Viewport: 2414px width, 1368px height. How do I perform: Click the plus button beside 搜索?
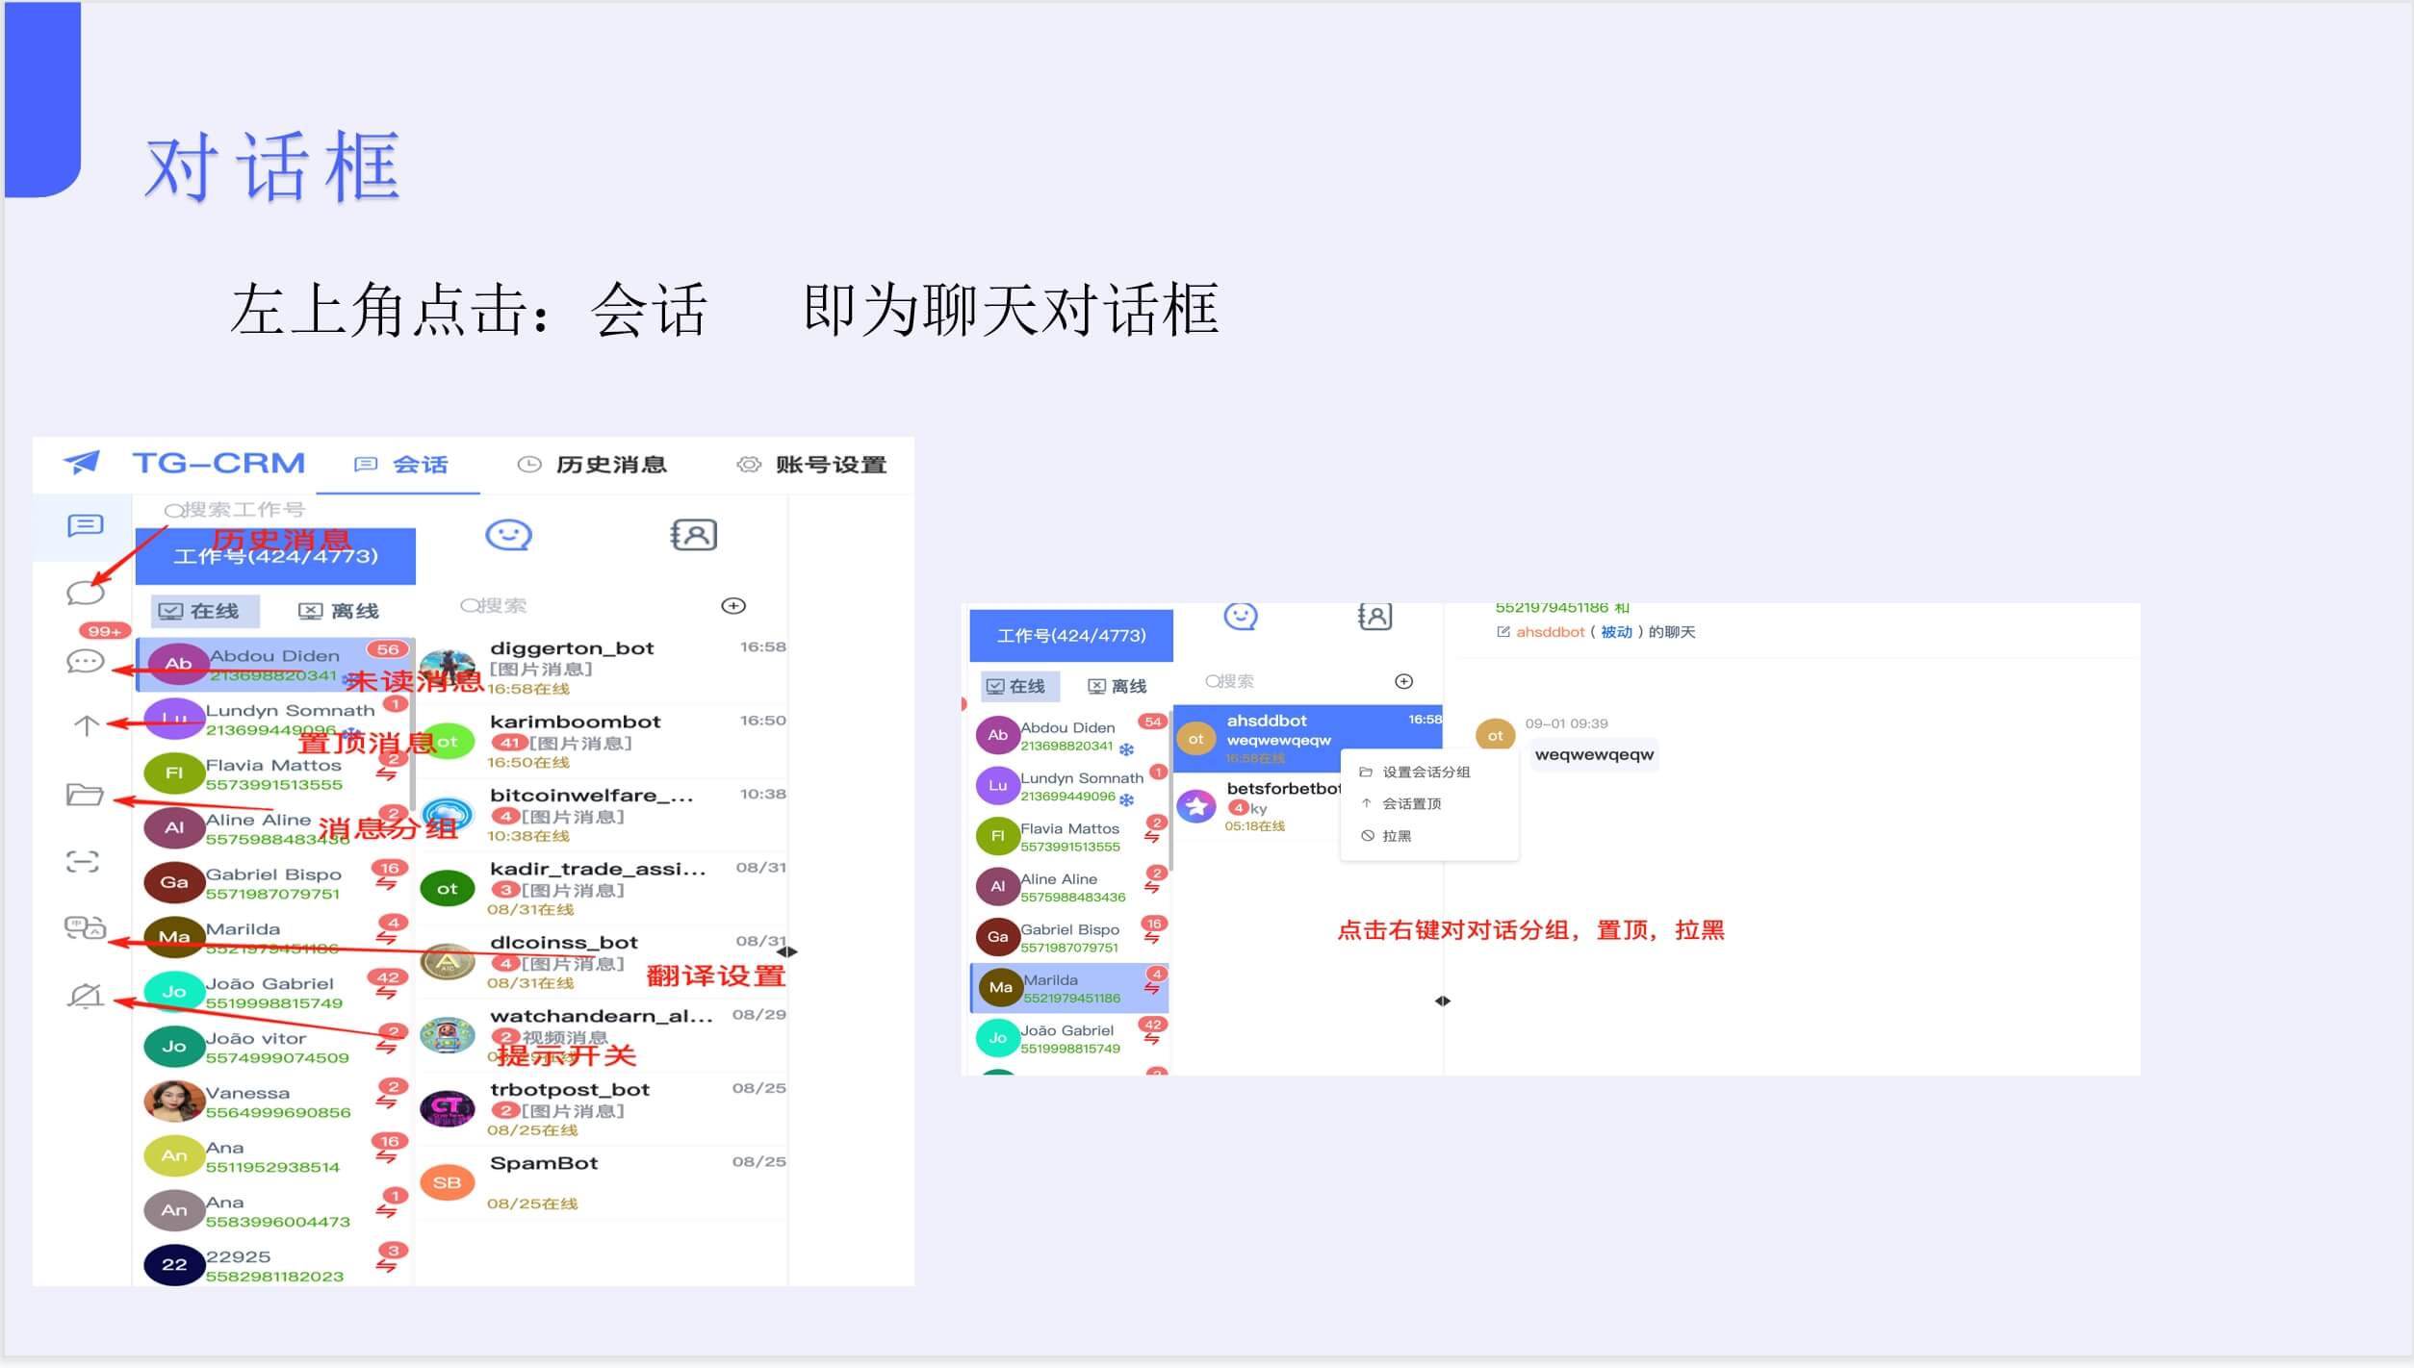734,605
